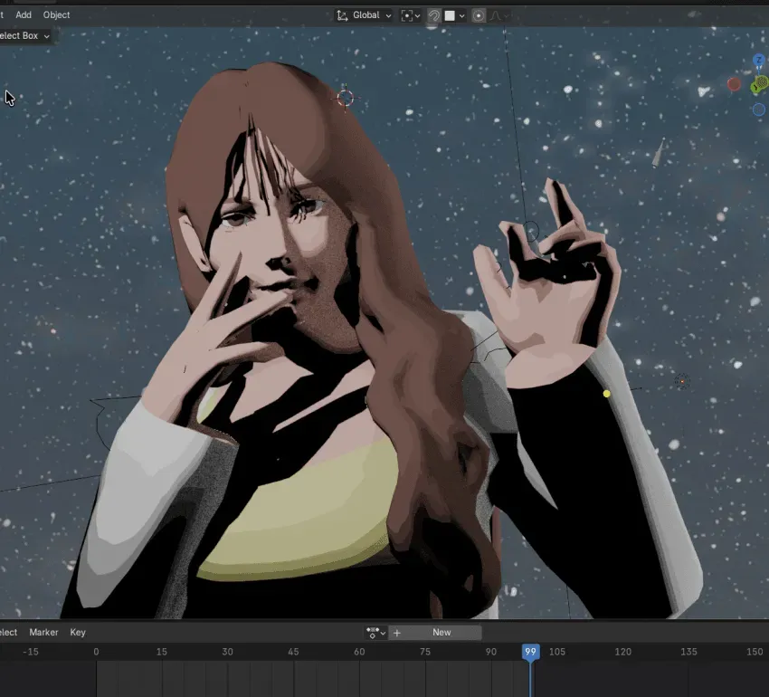769x697 pixels.
Task: Open the Marker menu in timeline
Action: coord(43,632)
